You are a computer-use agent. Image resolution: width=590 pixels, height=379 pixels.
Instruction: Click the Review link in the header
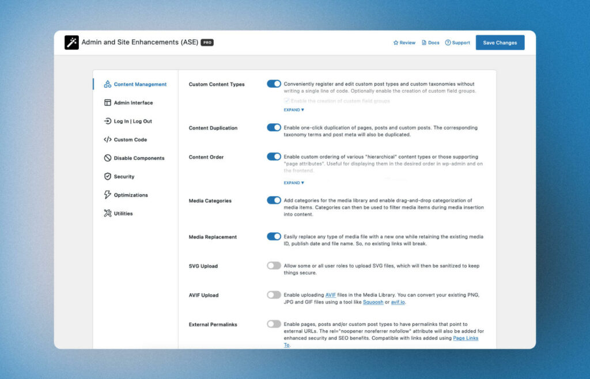[404, 42]
